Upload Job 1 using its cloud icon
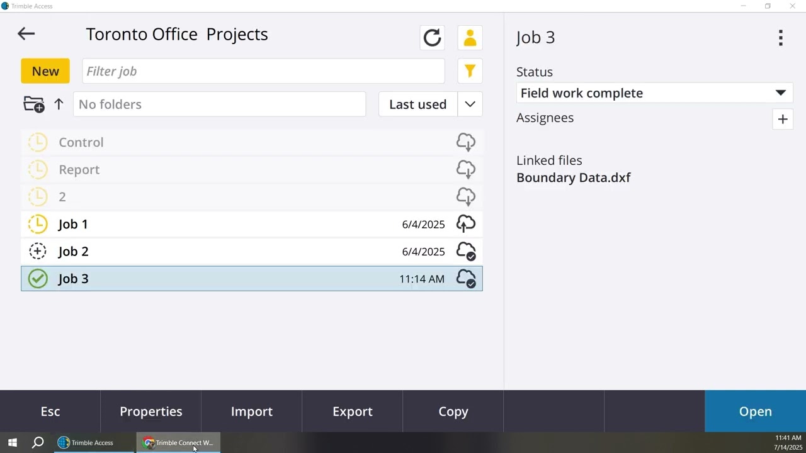 [466, 224]
